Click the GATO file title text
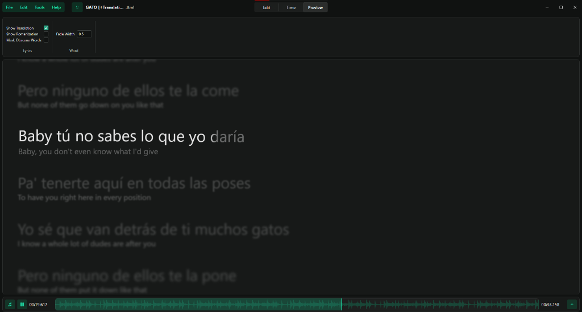 (110, 7)
